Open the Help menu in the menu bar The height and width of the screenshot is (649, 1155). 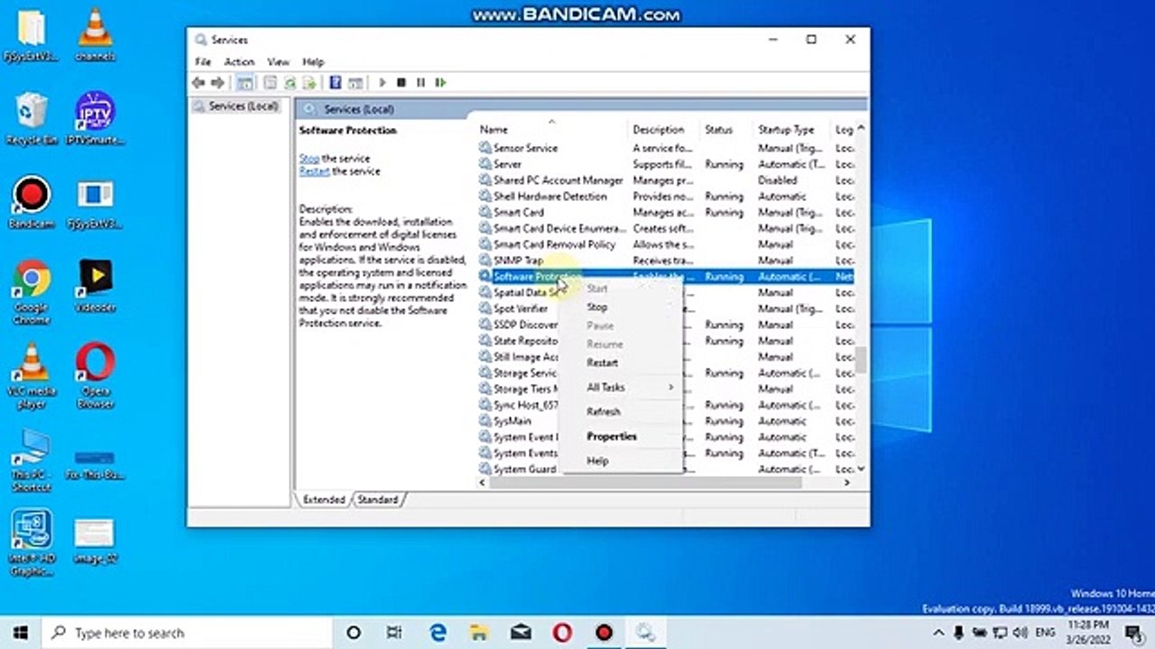(x=313, y=62)
